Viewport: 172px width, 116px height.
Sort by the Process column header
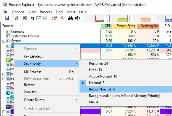(51, 26)
